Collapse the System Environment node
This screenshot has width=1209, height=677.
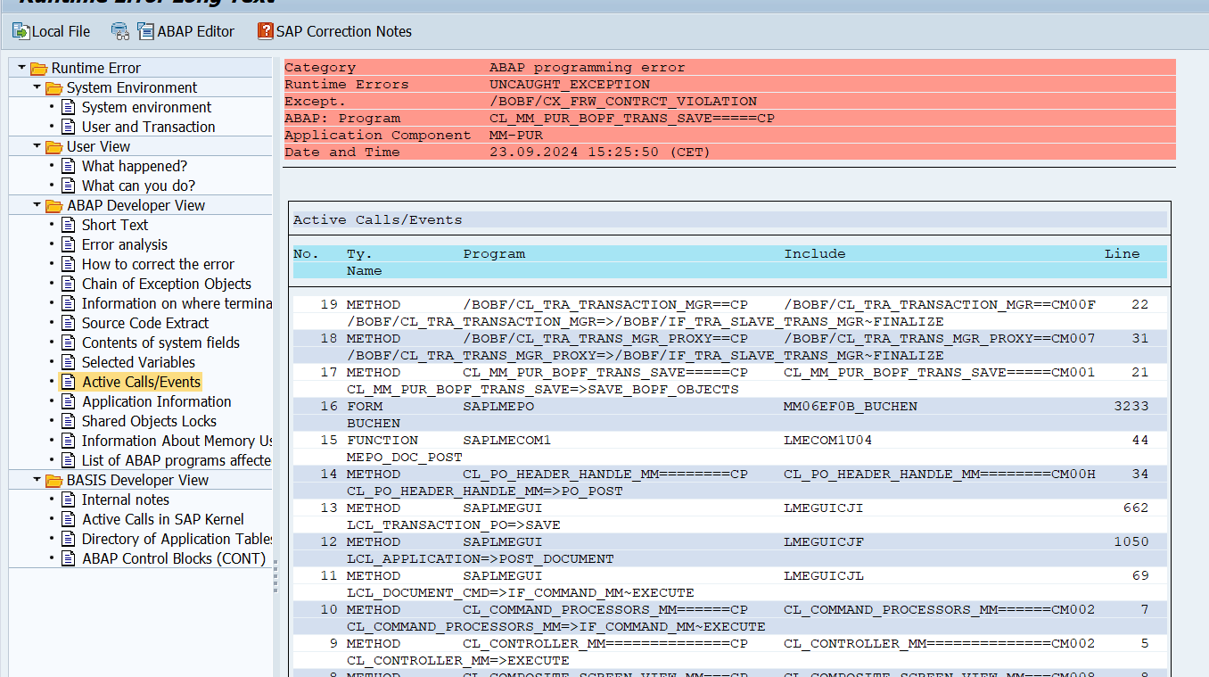click(37, 87)
